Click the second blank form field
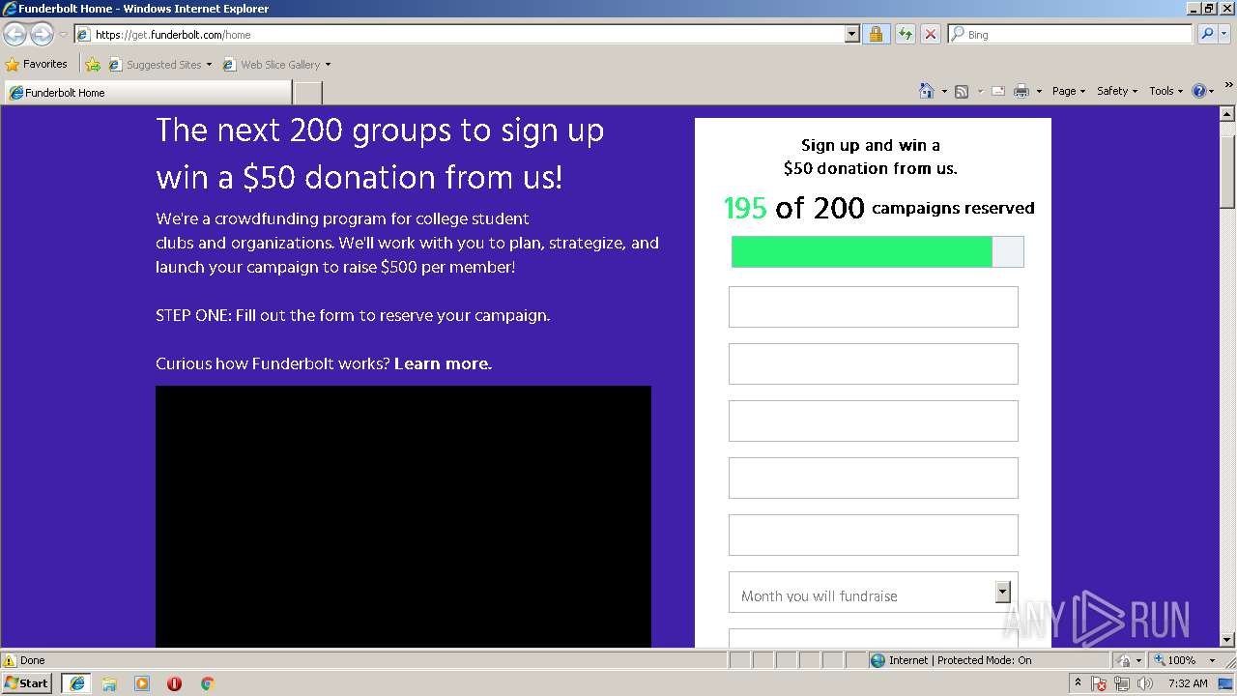This screenshot has height=696, width=1237. [x=873, y=363]
